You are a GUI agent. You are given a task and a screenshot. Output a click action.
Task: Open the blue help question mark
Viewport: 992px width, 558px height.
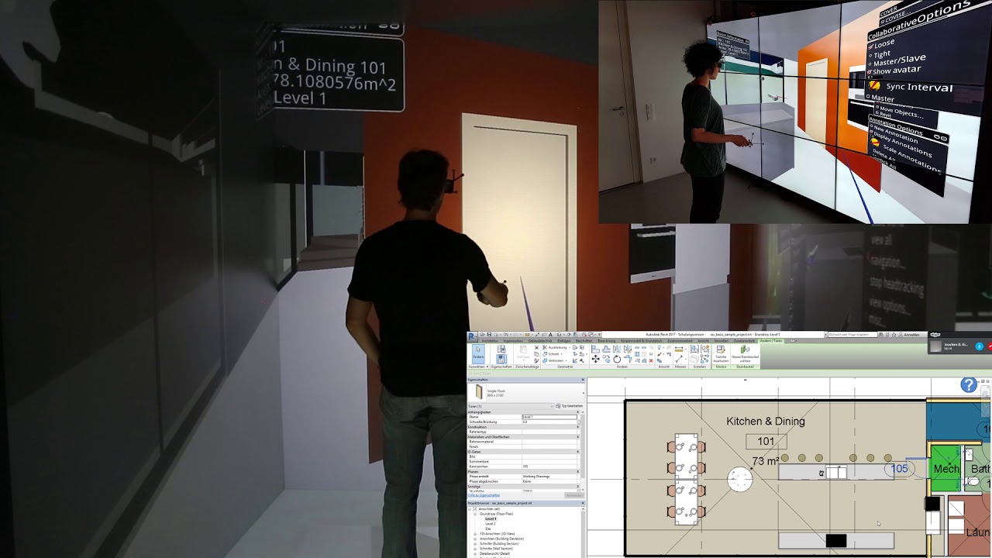pyautogui.click(x=969, y=384)
